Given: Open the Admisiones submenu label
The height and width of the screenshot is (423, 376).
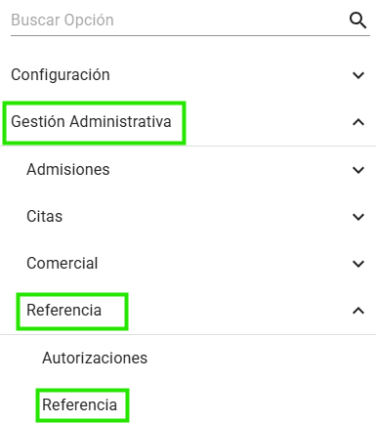Looking at the screenshot, I should click(68, 169).
